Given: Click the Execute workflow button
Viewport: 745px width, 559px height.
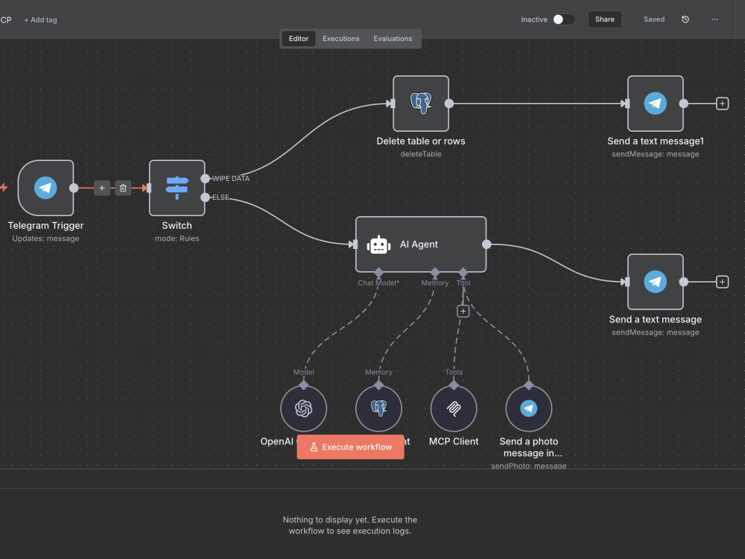Looking at the screenshot, I should tap(351, 446).
